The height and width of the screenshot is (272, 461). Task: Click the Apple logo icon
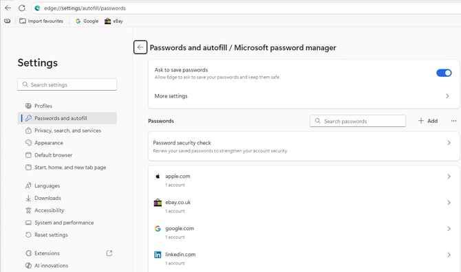click(x=158, y=177)
